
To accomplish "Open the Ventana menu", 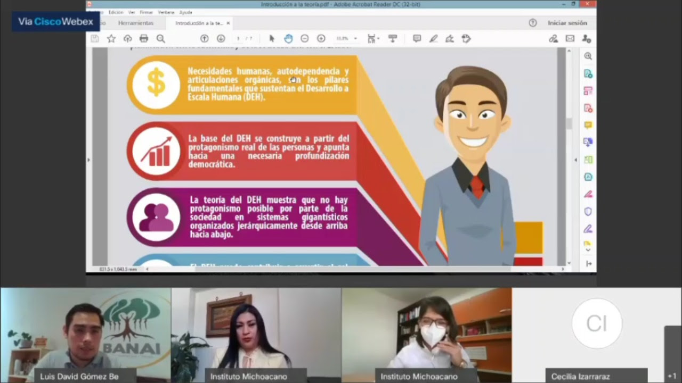I will (x=166, y=12).
